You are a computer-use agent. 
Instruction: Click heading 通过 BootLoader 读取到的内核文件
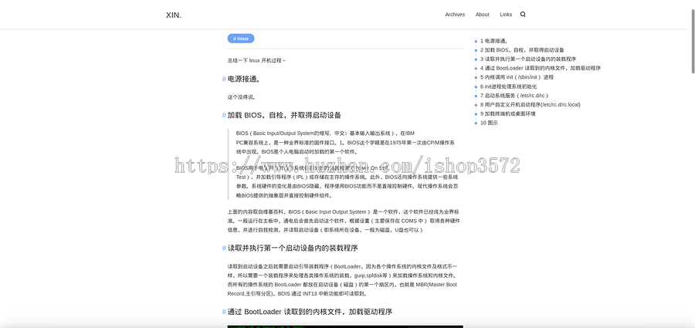click(310, 312)
